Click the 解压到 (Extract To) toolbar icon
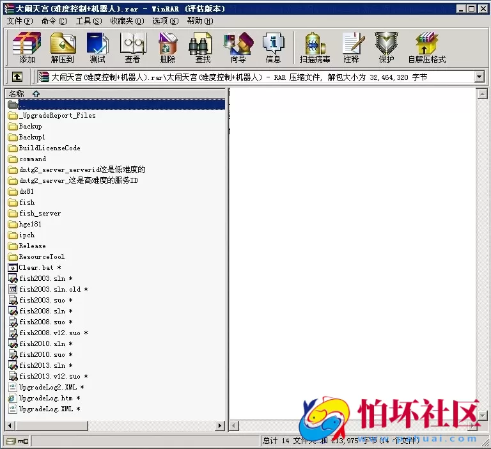 coord(63,47)
